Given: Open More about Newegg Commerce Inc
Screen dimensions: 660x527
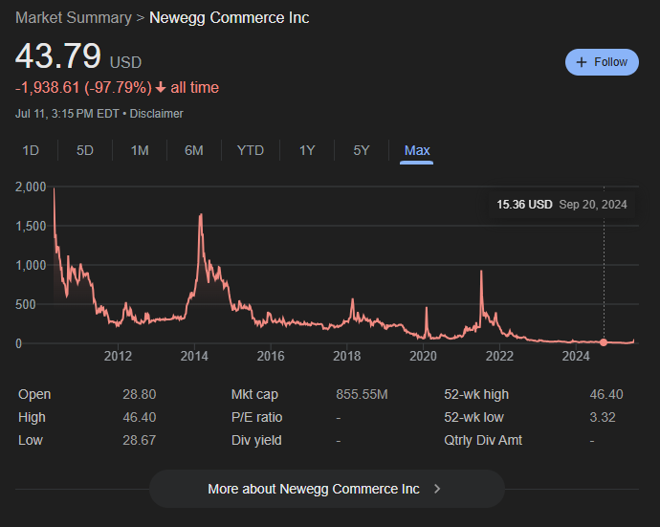Looking at the screenshot, I should point(327,489).
